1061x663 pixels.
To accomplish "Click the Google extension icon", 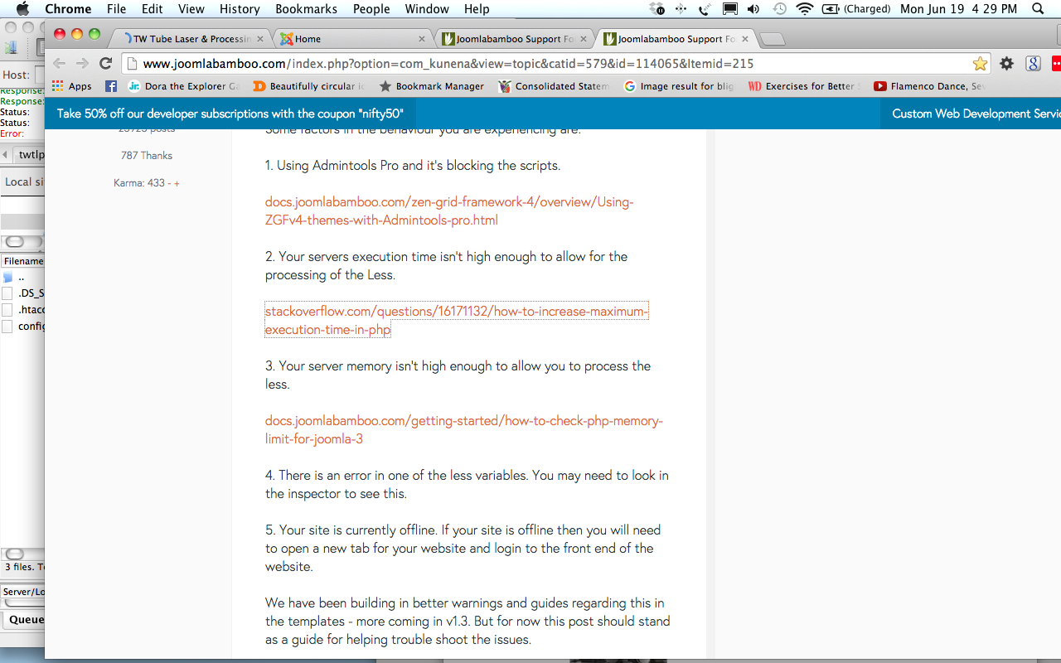I will point(1033,64).
